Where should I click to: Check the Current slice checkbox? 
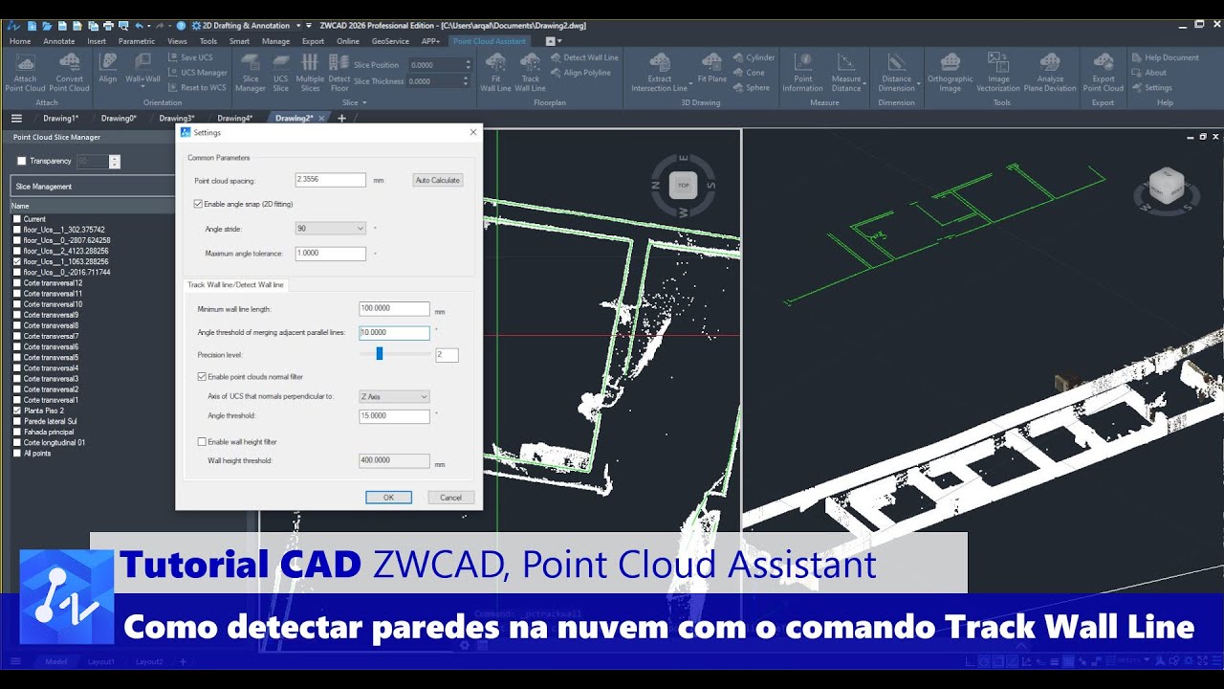[16, 219]
